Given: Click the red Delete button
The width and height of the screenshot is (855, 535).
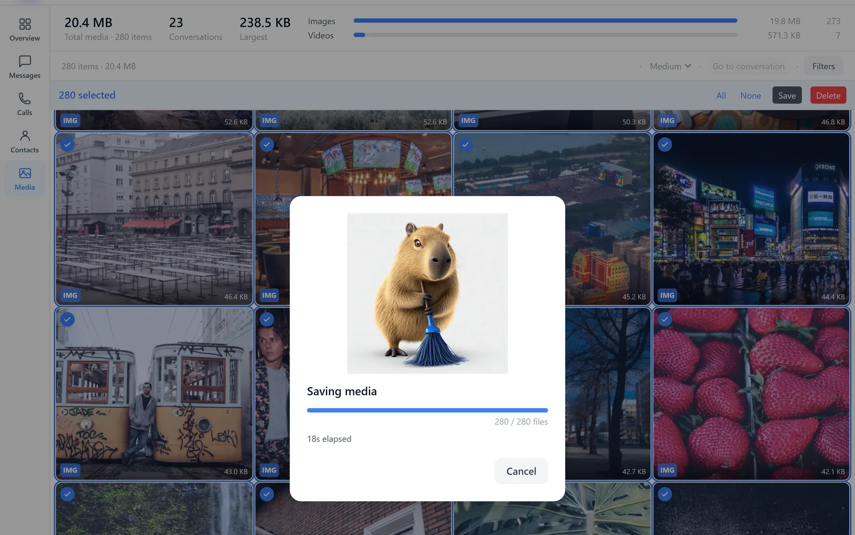Looking at the screenshot, I should (x=828, y=95).
